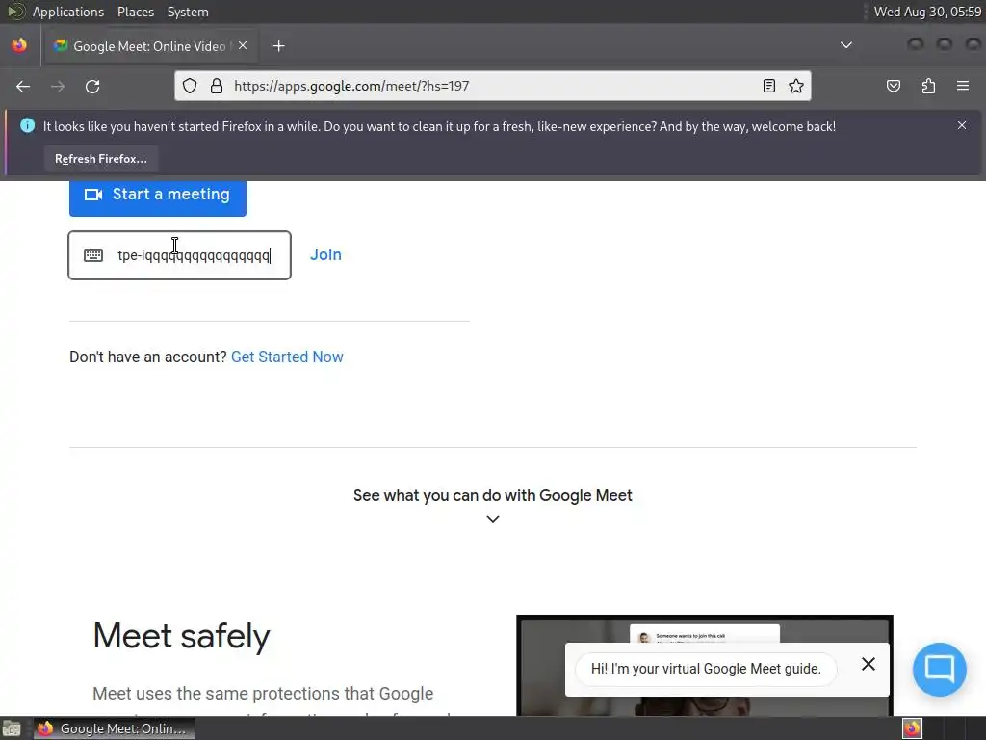
Task: Click the See what you can do text
Action: (x=493, y=496)
